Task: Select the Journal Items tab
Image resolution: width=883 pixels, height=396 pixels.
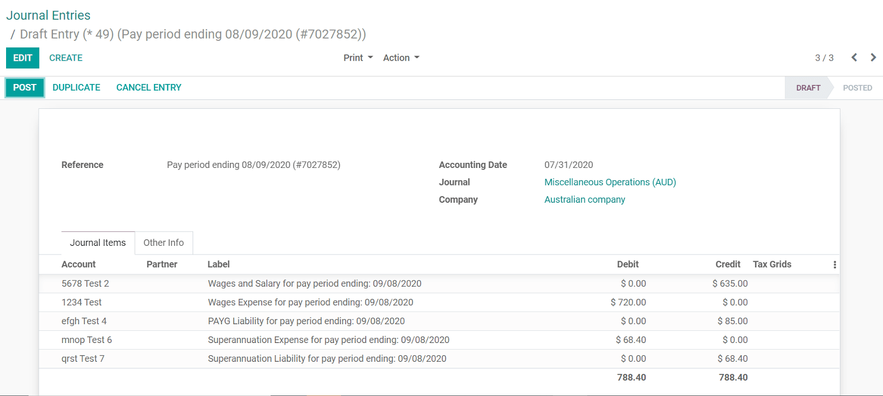Action: [x=98, y=243]
